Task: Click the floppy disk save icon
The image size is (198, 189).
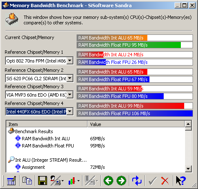Action: point(42,181)
